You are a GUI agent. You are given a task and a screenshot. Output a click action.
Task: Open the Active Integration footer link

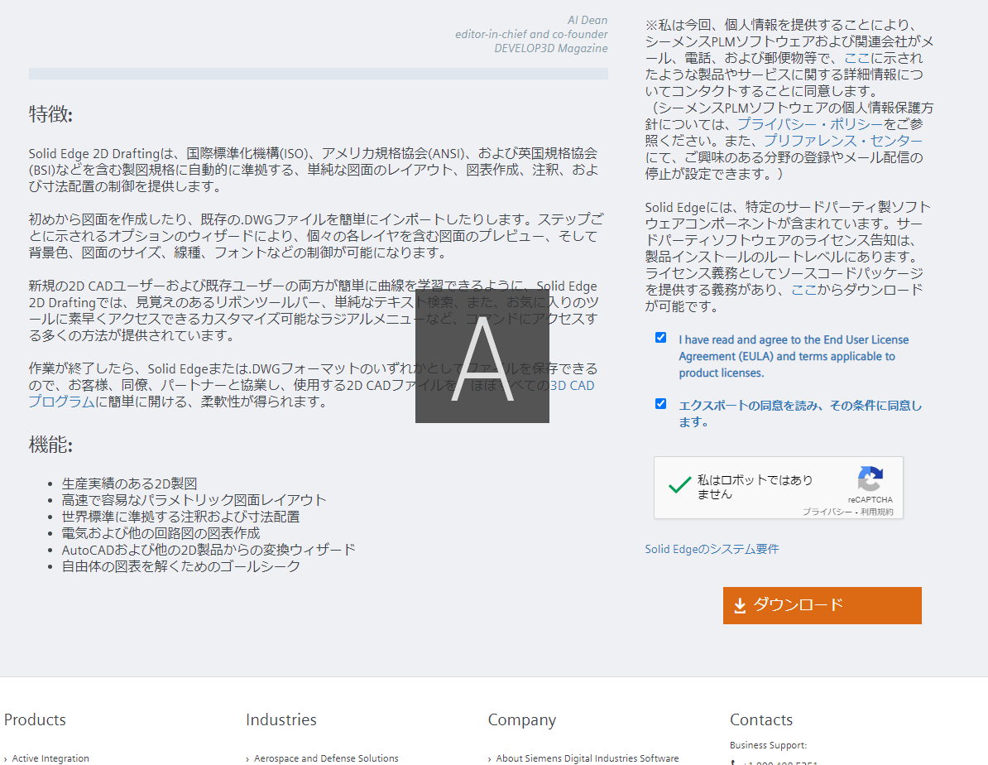tap(50, 758)
